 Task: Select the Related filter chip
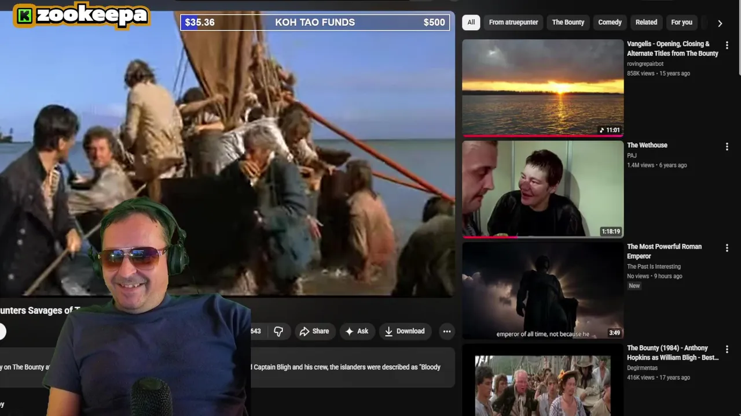[646, 23]
